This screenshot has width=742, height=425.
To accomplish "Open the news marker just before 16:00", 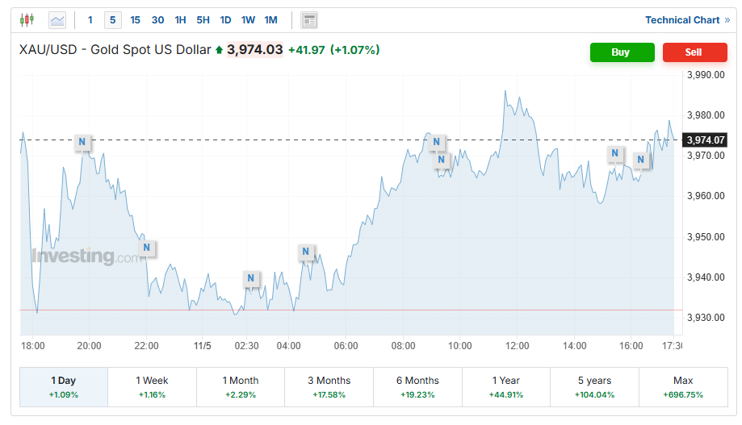I will [615, 153].
